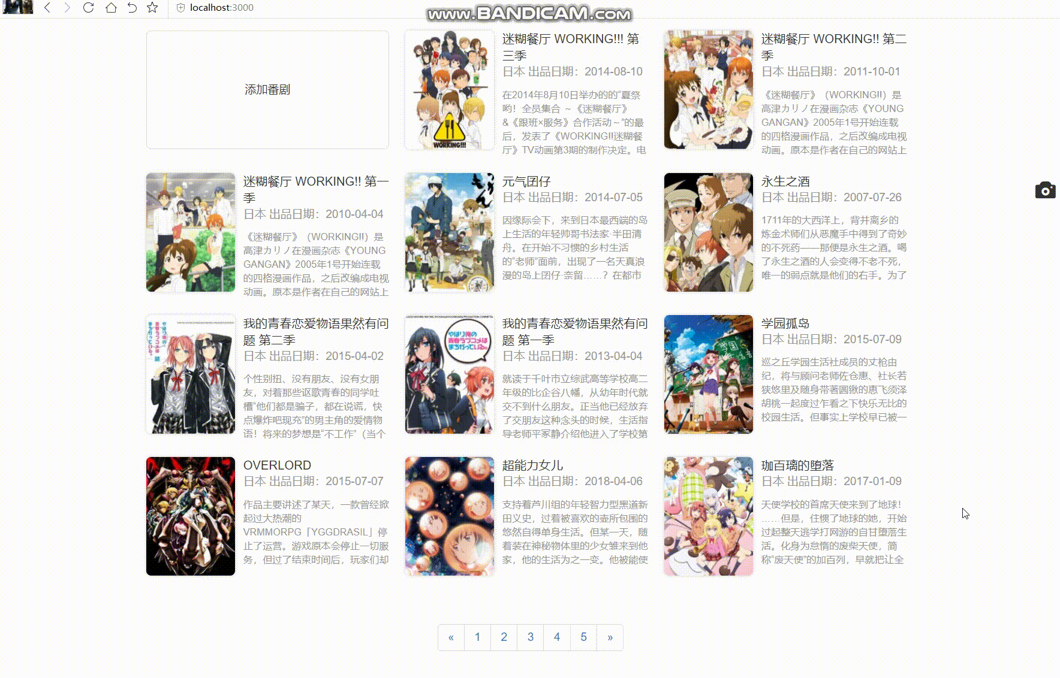The image size is (1060, 678).
Task: Click title 迷糊餐厅 WORKING!! 第二季
Action: tap(833, 47)
